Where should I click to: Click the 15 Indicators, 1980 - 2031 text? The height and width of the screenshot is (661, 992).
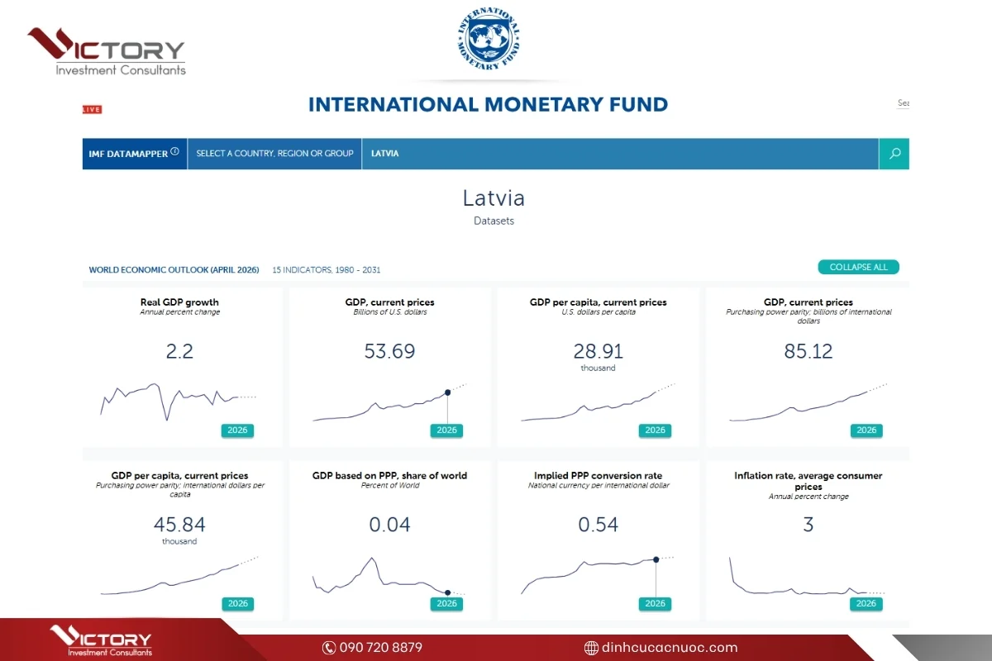pyautogui.click(x=327, y=270)
